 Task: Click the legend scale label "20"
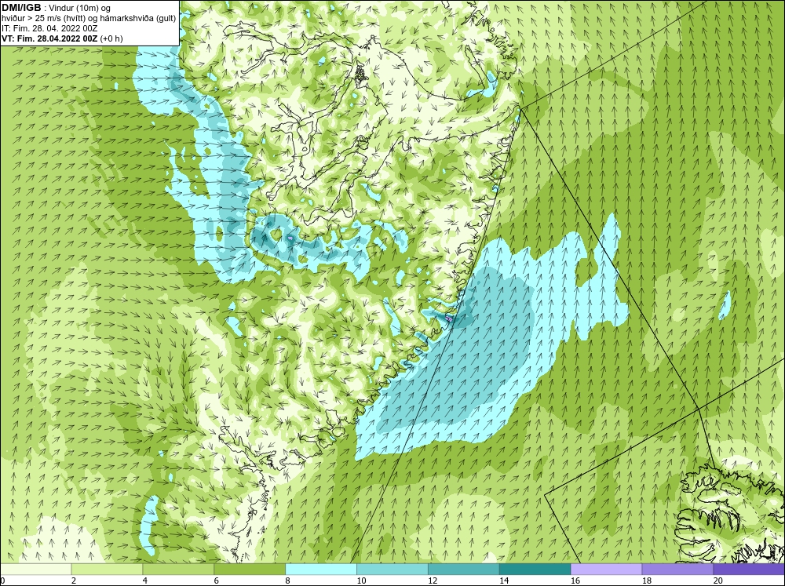718,581
